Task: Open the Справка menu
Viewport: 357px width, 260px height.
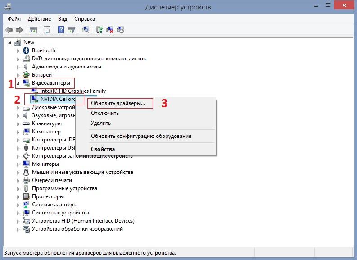Action: tap(85, 19)
